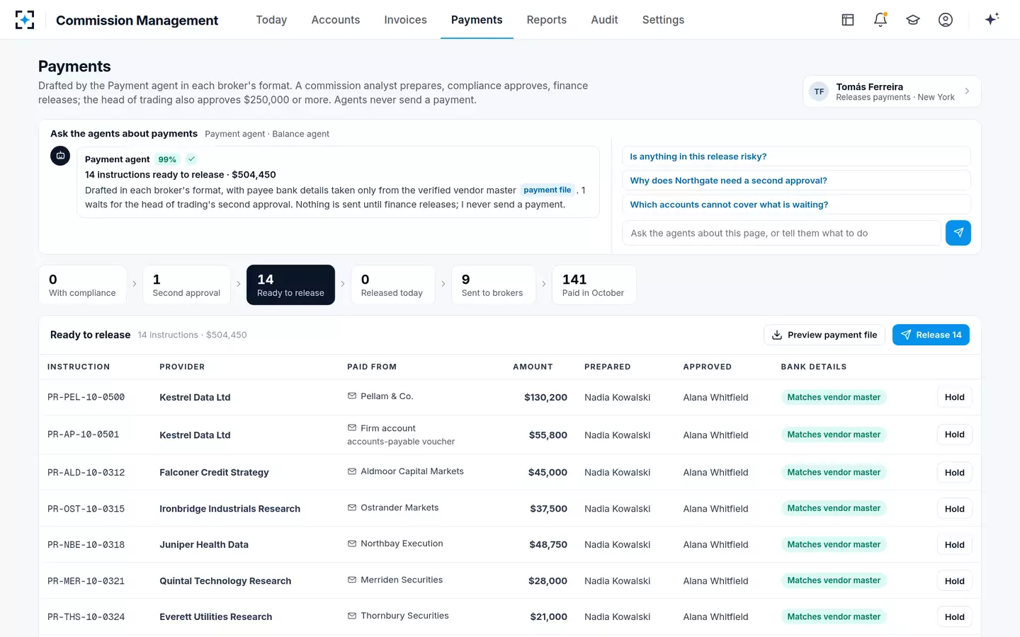Open the Audit tab
Viewport: 1020px width, 637px height.
point(604,20)
